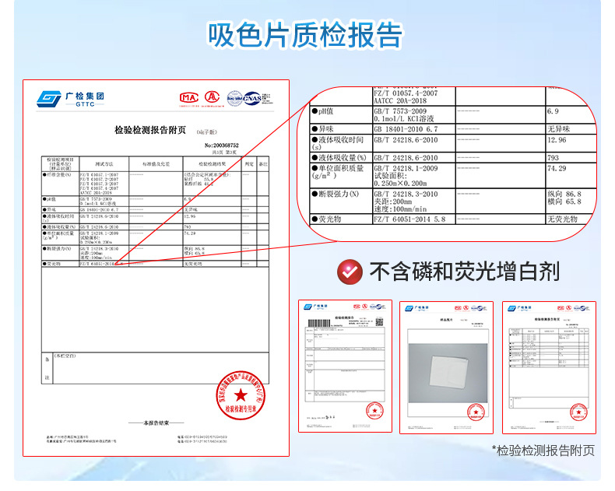Click the GTTC 广检集团 logo on main report
Screen dimensions: 615x491
point(70,99)
